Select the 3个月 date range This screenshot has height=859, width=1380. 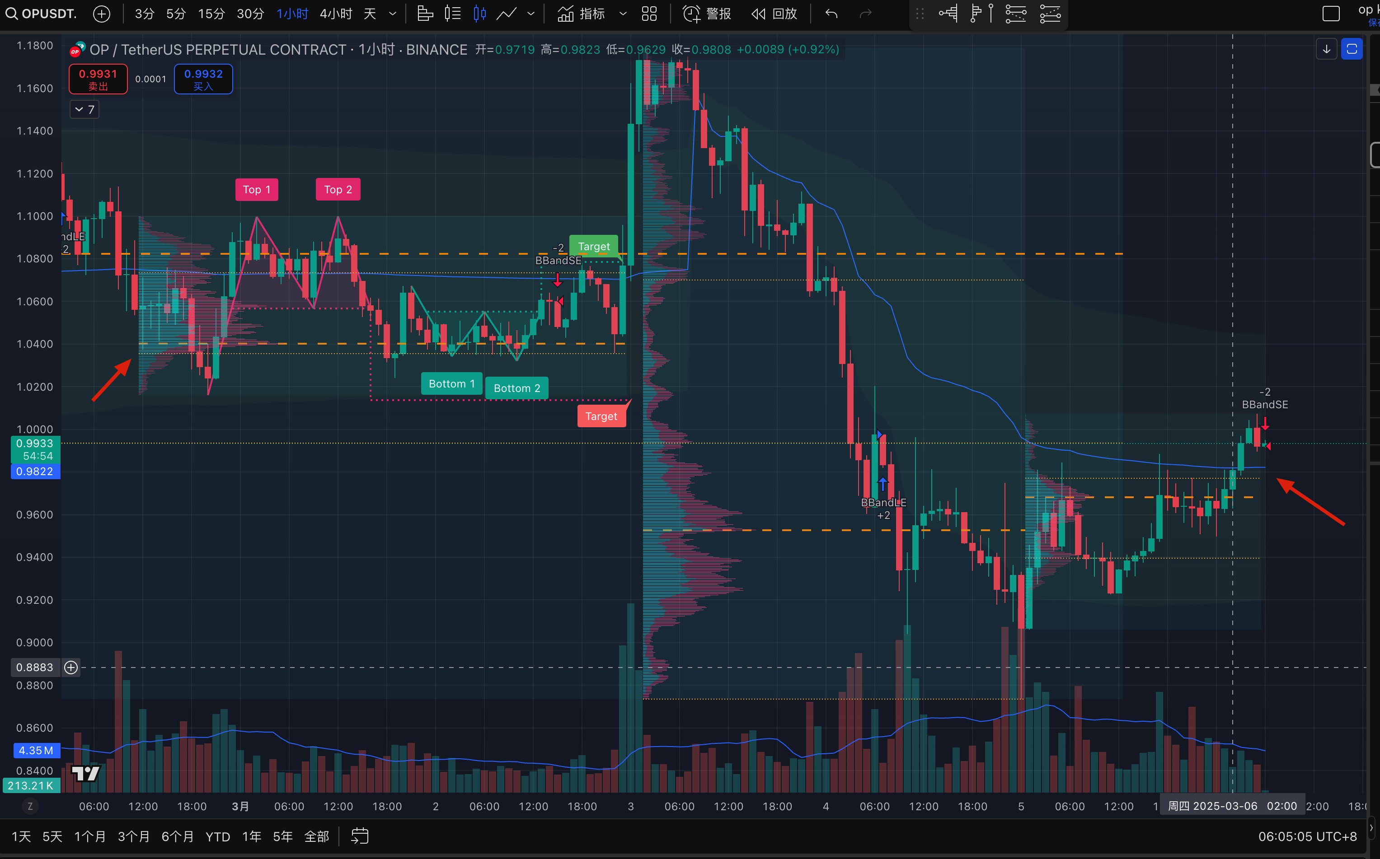(x=134, y=836)
